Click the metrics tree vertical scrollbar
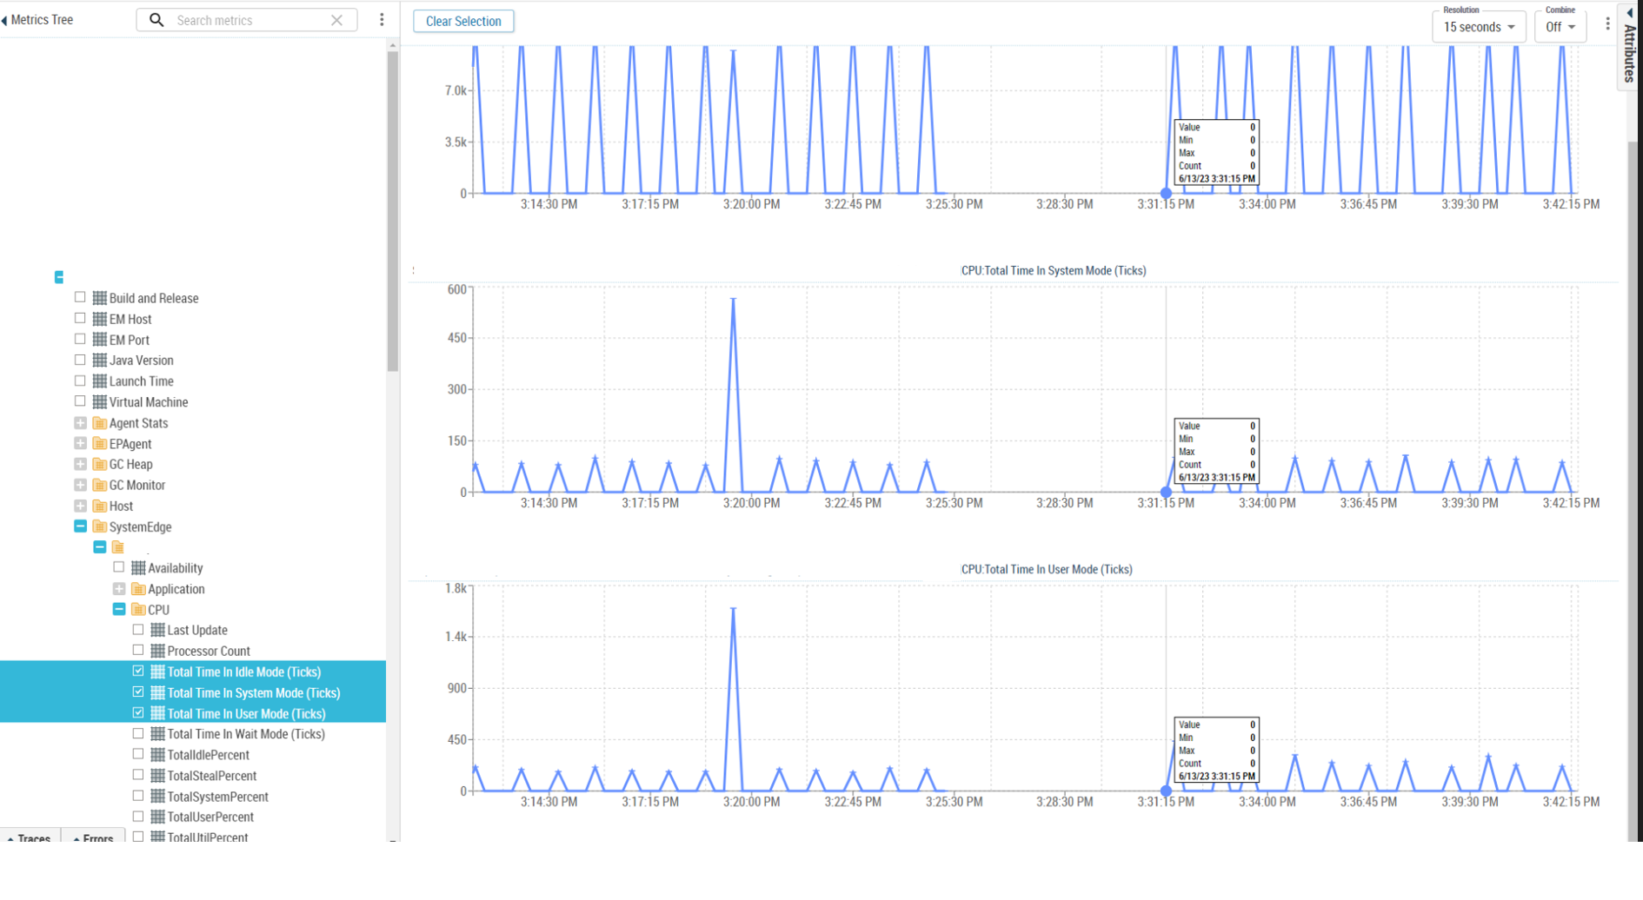The height and width of the screenshot is (900, 1643). pos(393,208)
